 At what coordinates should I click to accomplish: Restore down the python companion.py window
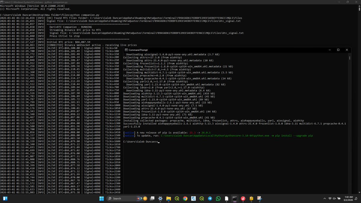(x=347, y=2)
